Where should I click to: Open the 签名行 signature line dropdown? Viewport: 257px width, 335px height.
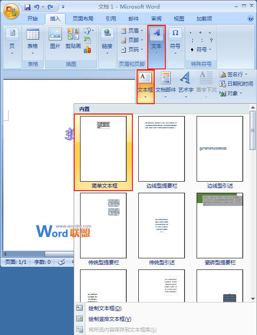(x=233, y=75)
